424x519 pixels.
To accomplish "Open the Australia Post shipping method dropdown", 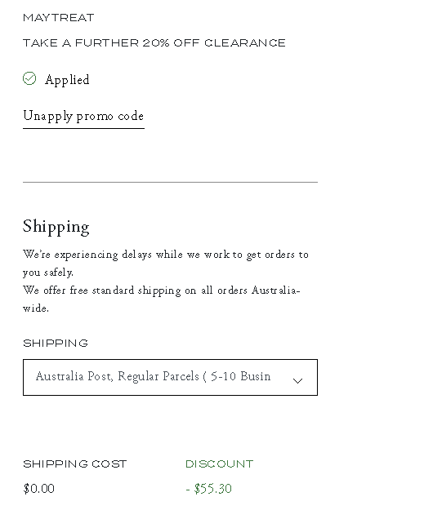I will pos(170,377).
